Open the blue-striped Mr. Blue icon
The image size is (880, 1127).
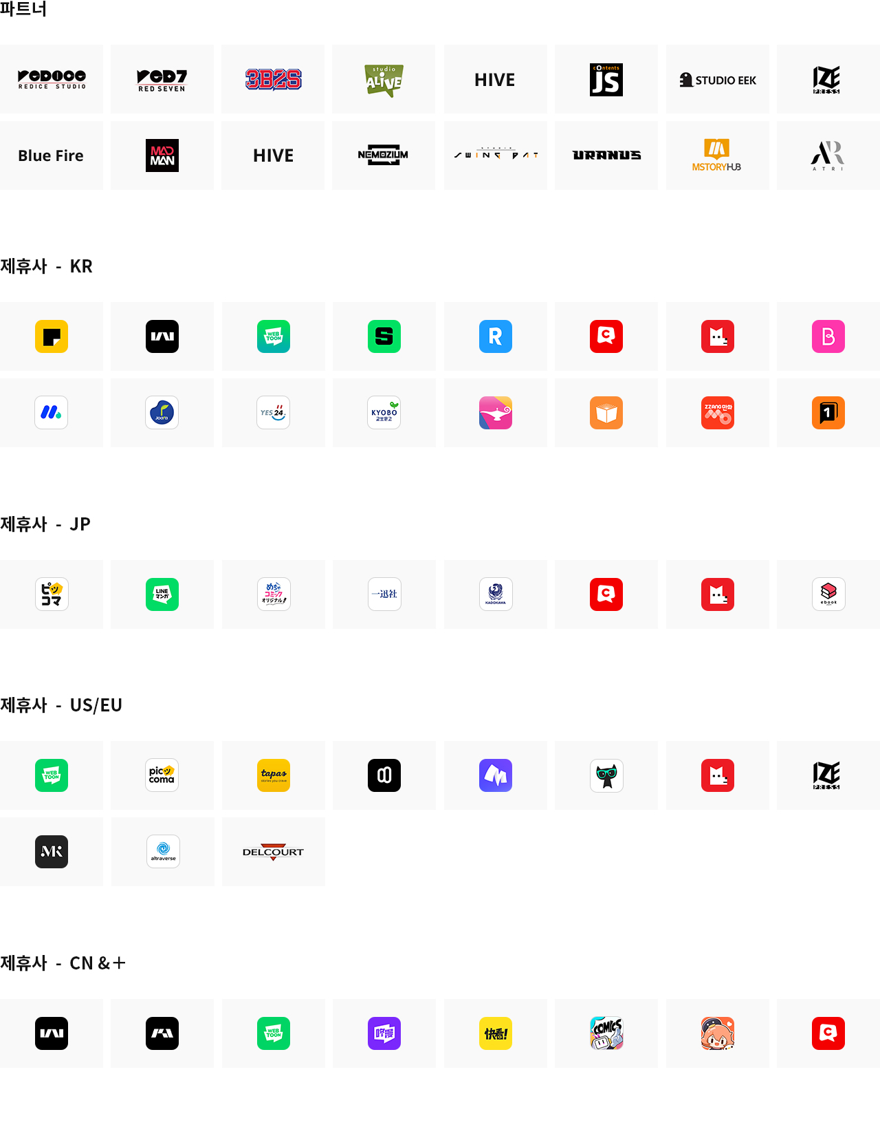click(52, 413)
